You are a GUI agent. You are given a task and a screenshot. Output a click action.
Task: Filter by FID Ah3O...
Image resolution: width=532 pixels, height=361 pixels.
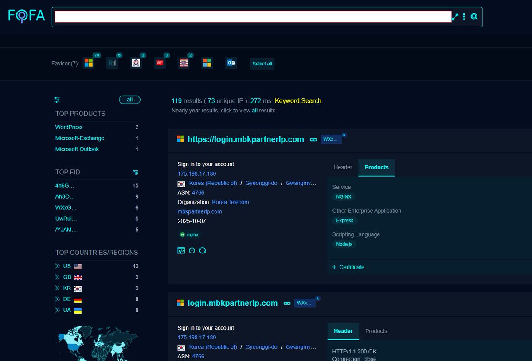(65, 196)
